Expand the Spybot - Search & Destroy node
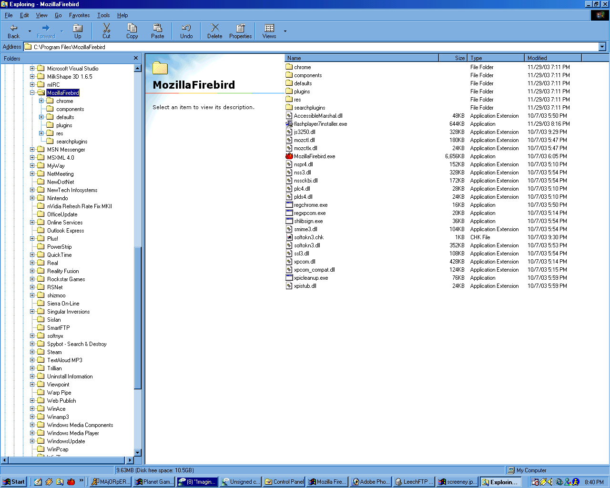 click(x=32, y=344)
